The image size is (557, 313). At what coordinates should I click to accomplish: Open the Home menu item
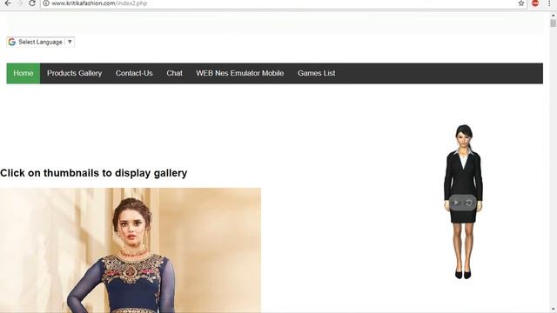click(x=23, y=73)
